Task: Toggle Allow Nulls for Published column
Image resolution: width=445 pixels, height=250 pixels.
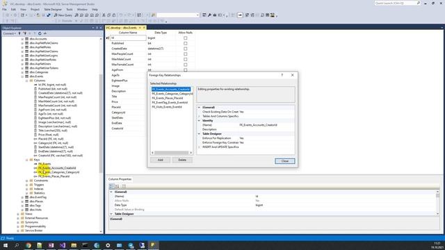Action: (186, 43)
